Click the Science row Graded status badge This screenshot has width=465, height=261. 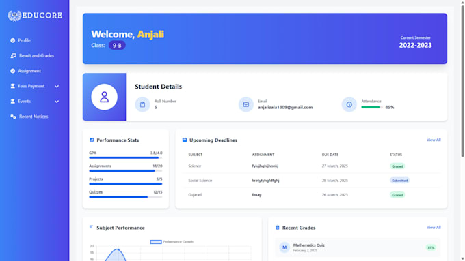[x=397, y=166]
